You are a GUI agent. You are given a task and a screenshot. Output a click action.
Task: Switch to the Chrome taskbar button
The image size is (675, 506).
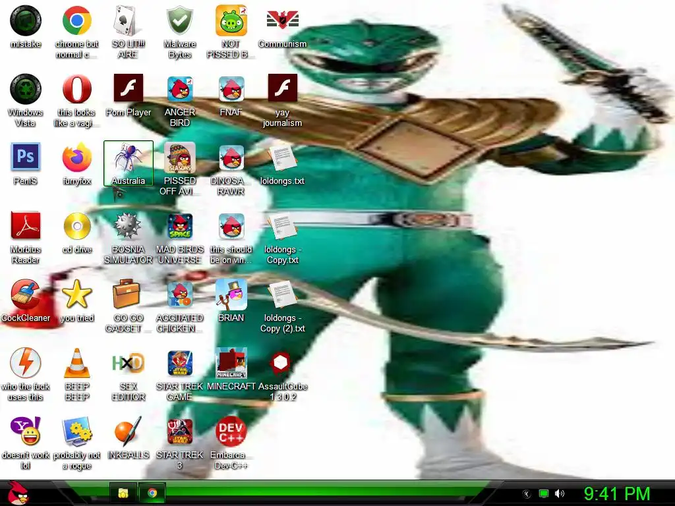152,493
